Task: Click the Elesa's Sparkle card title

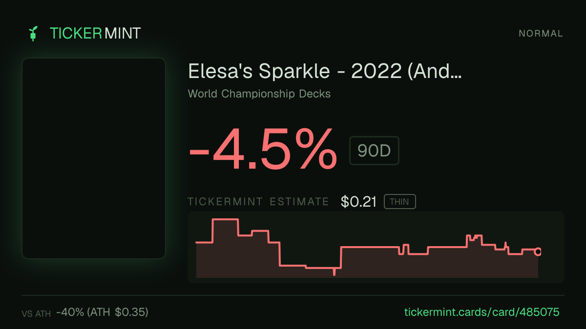Action: coord(325,72)
